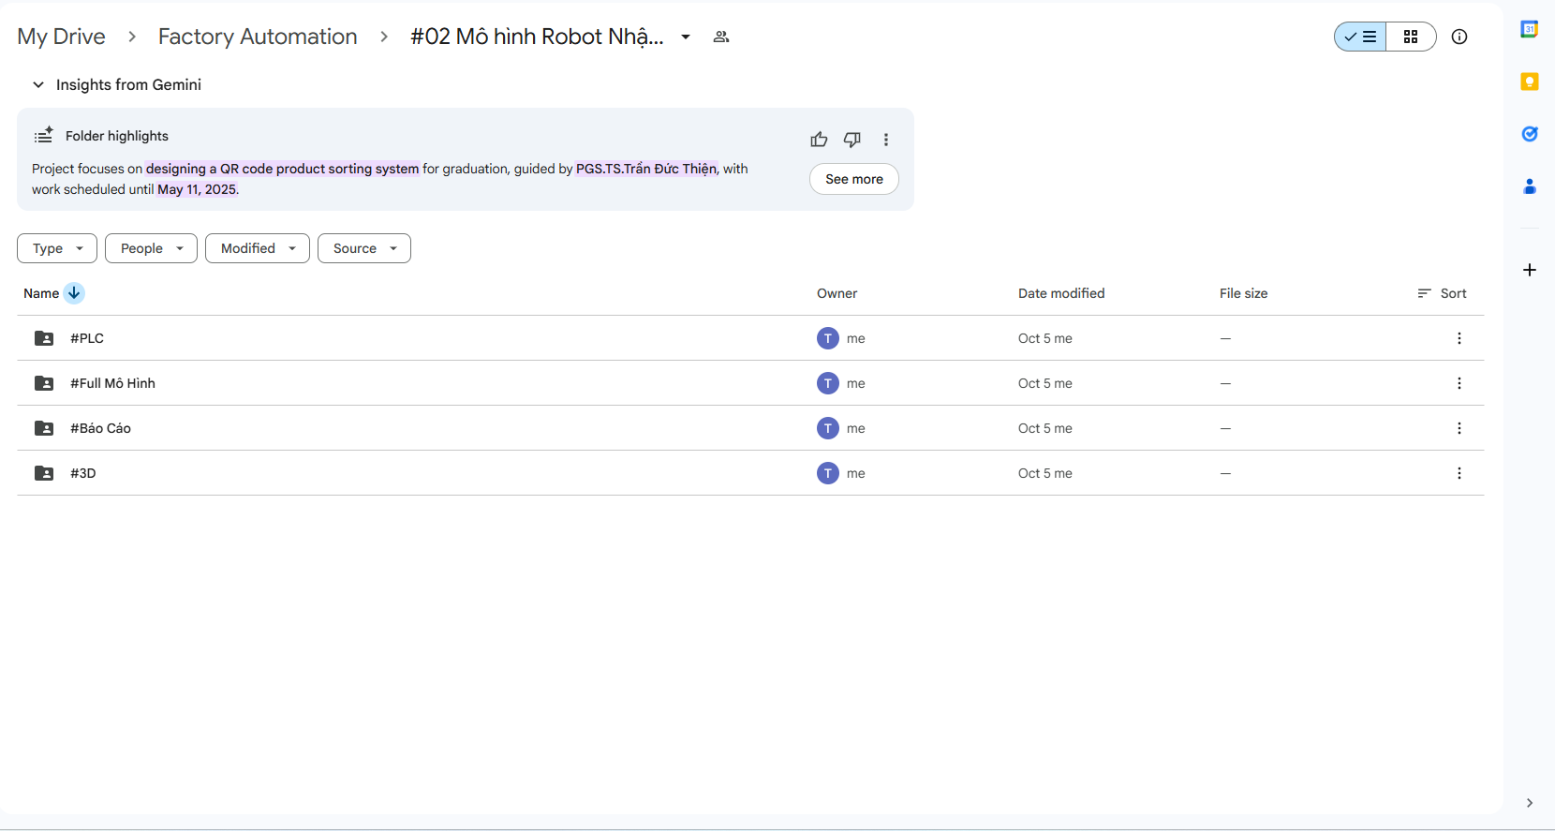Switch to grid layout view

(x=1410, y=37)
